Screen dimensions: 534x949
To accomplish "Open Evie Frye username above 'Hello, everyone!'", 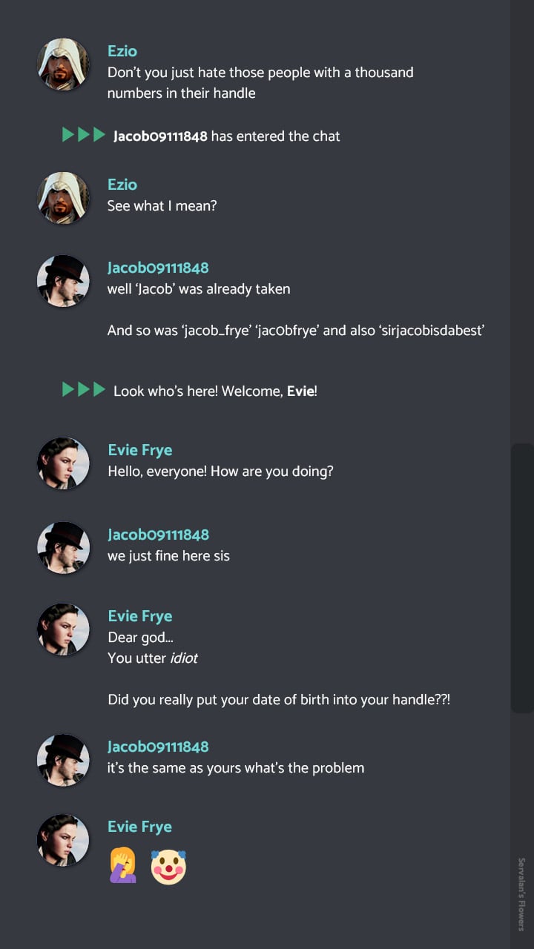I will [x=140, y=450].
